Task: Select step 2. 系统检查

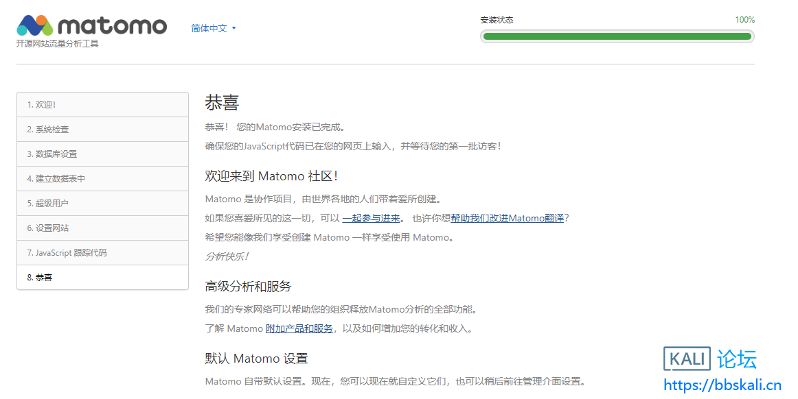Action: [x=102, y=130]
